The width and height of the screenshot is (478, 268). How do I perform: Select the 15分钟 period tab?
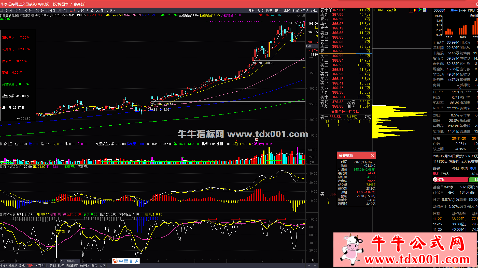point(39,10)
